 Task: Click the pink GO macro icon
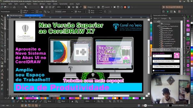pyautogui.click(x=188, y=70)
